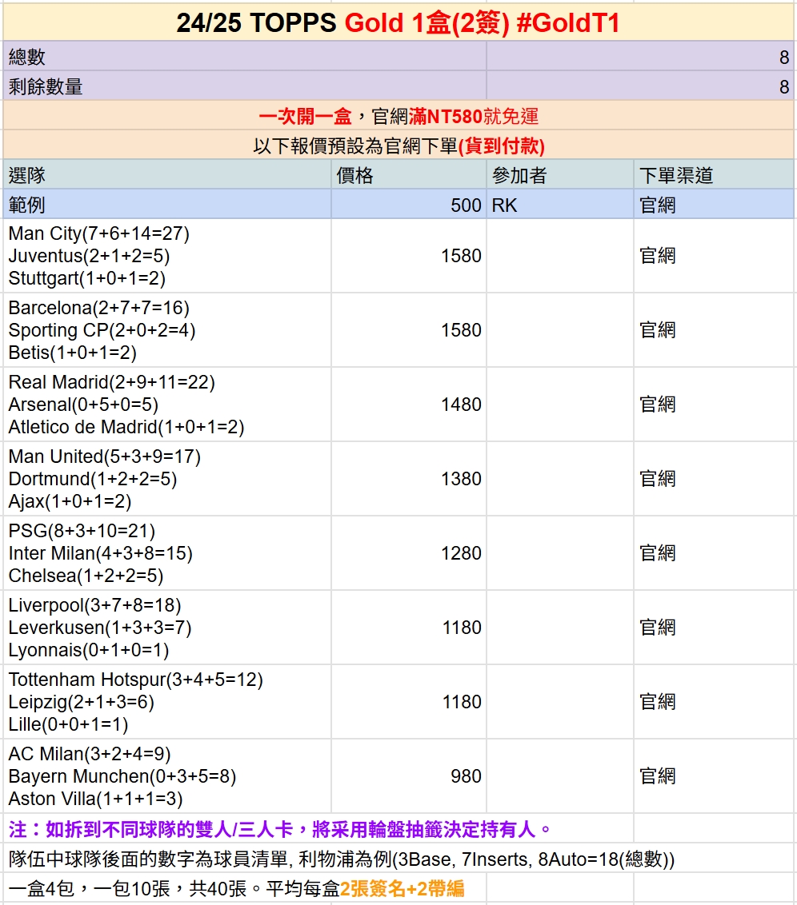The width and height of the screenshot is (797, 905).
Task: Click the 剩餘數量 value cell showing 8
Action: (x=640, y=86)
